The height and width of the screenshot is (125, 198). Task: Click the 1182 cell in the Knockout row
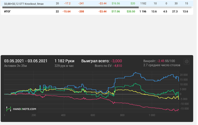143,3
